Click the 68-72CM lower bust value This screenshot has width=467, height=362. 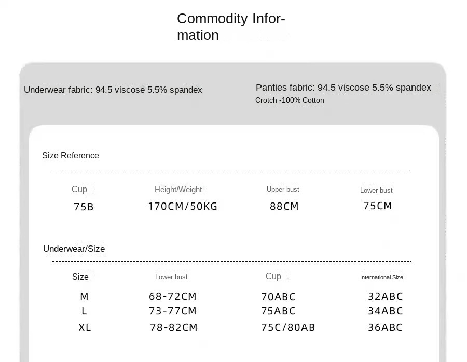pyautogui.click(x=173, y=297)
